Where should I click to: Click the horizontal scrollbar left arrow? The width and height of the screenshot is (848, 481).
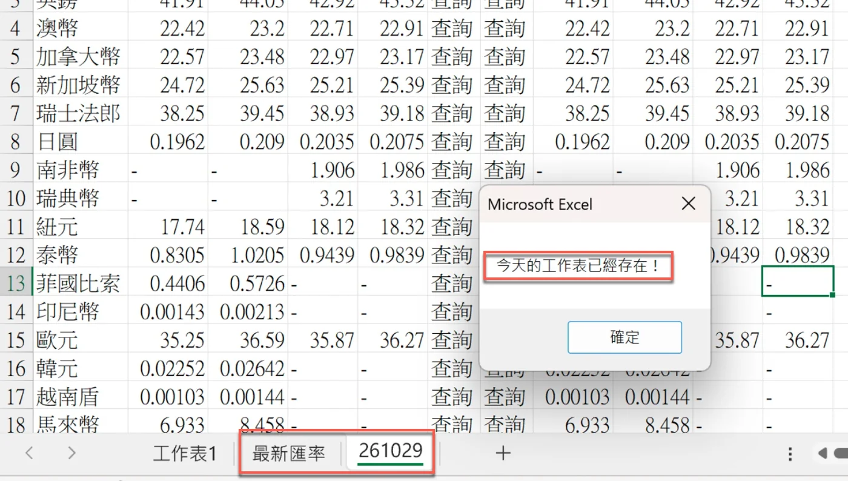(822, 454)
